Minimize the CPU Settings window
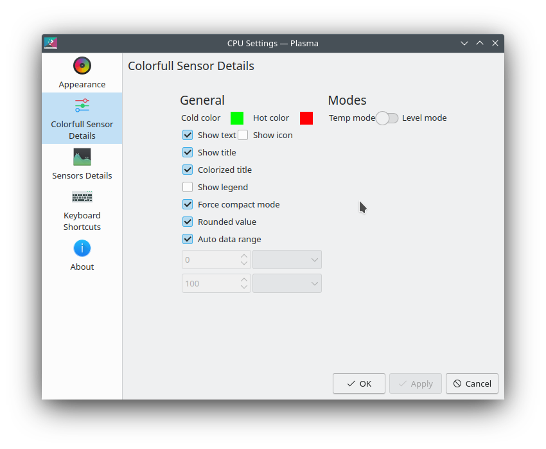The height and width of the screenshot is (449, 546). tap(464, 43)
